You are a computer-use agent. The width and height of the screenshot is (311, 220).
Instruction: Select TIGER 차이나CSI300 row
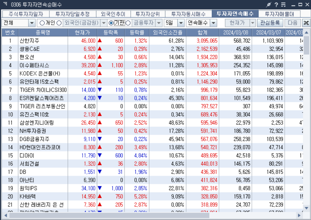click(x=152, y=90)
